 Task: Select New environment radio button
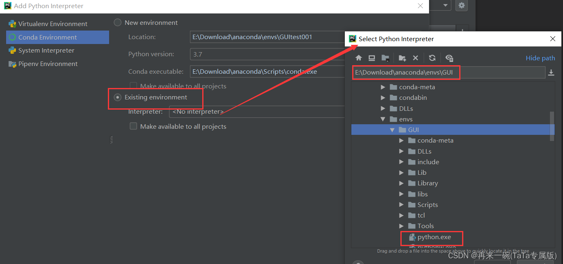pos(118,22)
